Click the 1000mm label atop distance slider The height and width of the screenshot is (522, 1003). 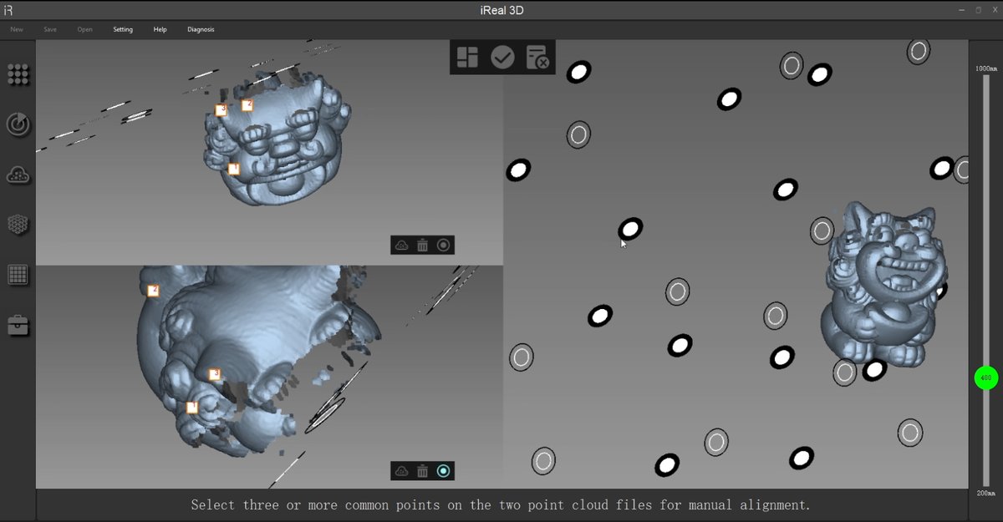point(986,68)
